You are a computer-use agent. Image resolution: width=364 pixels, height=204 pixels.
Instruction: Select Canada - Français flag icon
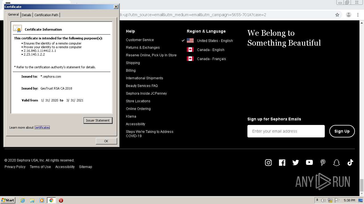(x=190, y=59)
